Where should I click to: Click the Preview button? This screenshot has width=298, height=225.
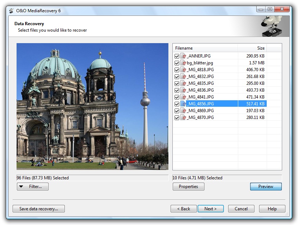[266, 187]
